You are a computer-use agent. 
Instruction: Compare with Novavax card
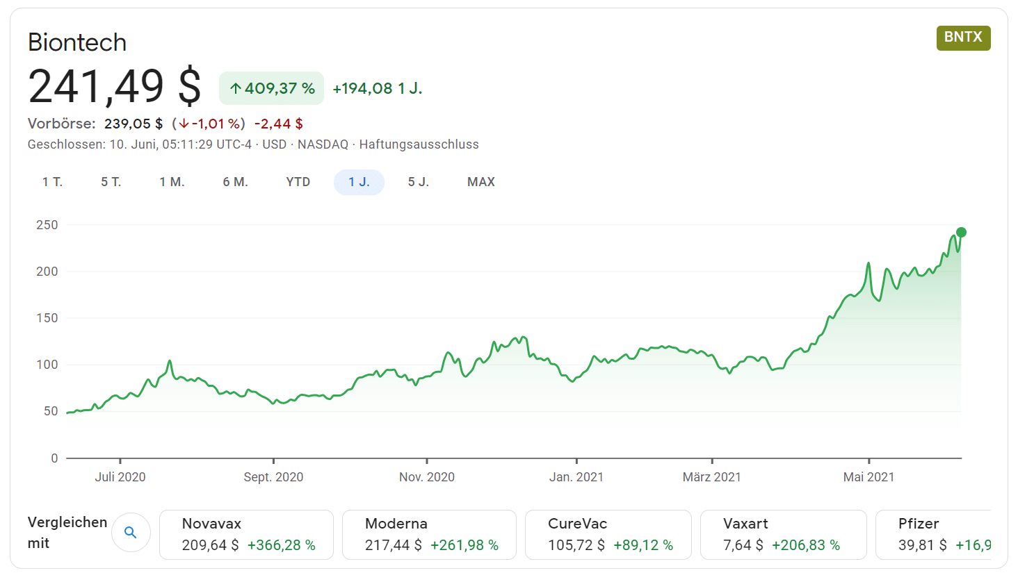246,535
